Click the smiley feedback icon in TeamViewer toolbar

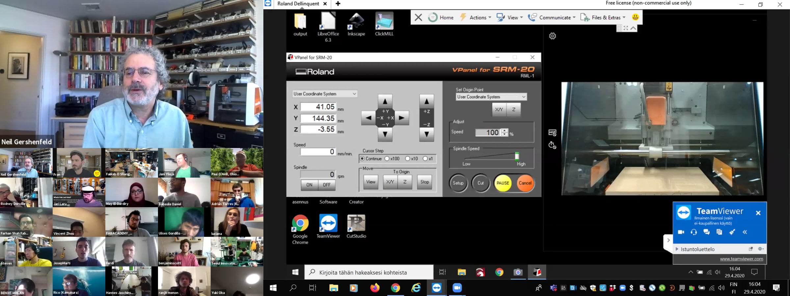(x=635, y=17)
